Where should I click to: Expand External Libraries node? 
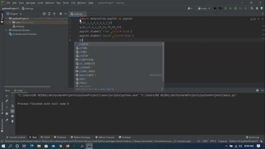click(7, 30)
